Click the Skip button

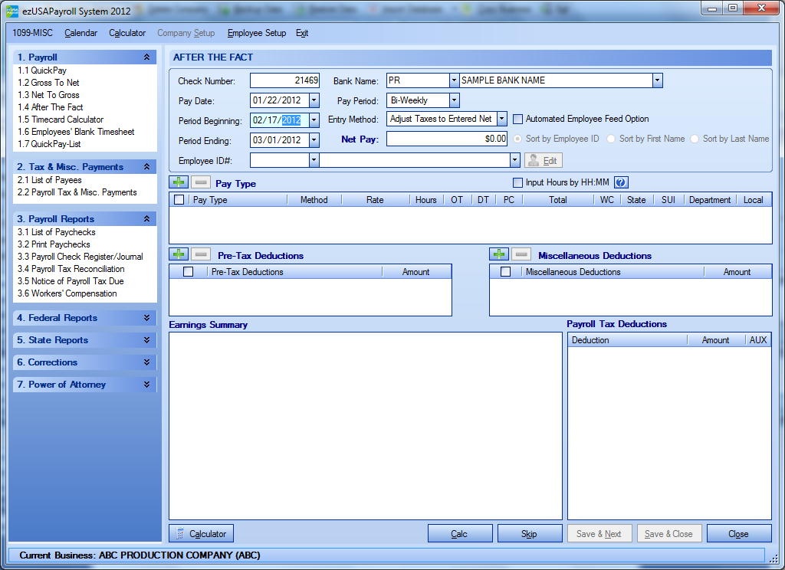click(529, 534)
